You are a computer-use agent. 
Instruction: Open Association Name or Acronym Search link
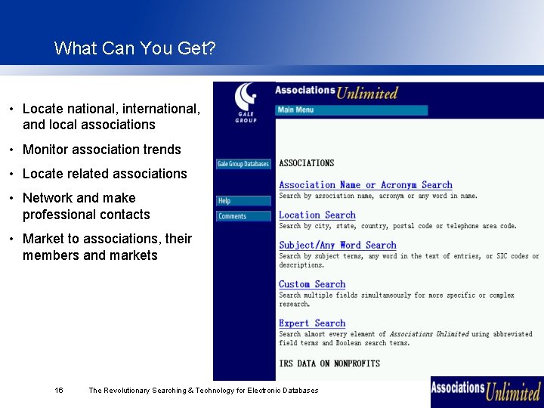click(x=366, y=185)
